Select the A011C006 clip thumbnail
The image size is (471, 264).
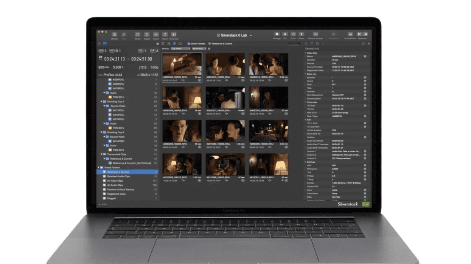click(x=182, y=164)
